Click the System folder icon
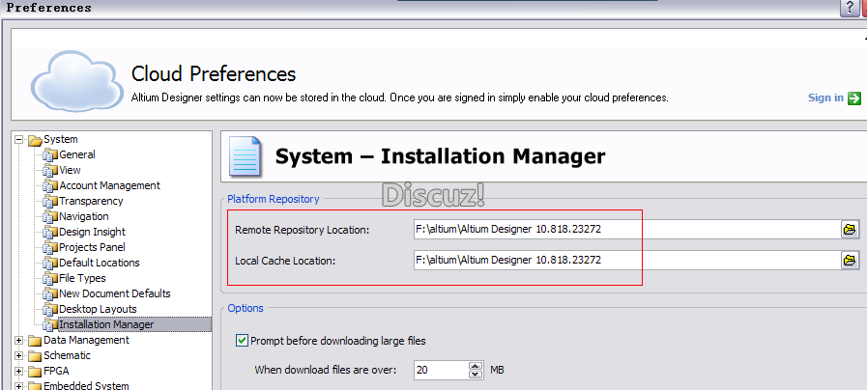Viewport: 867px width, 390px height. coord(35,140)
